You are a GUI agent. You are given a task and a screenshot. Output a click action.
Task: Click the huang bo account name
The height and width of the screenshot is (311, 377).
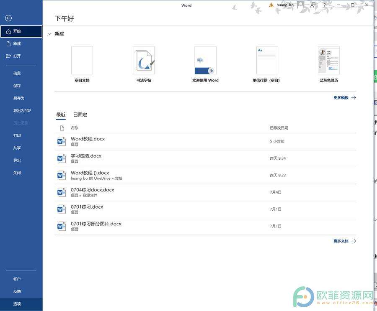click(x=285, y=5)
